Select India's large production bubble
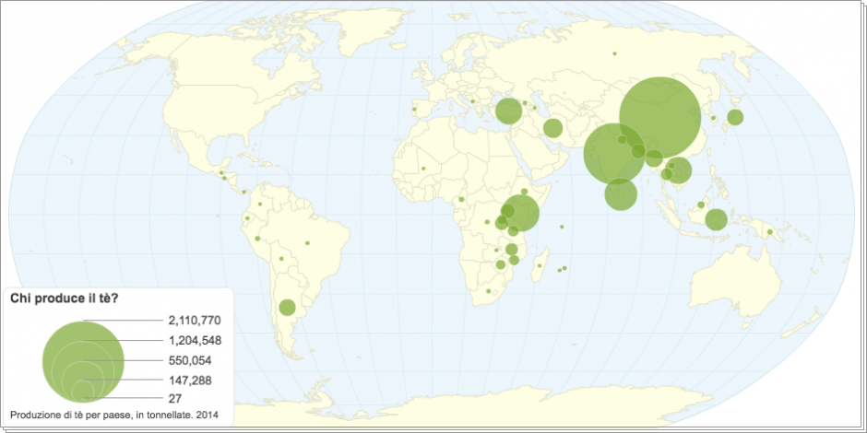 click(613, 153)
